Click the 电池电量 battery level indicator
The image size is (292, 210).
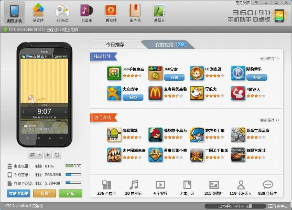pyautogui.click(x=73, y=165)
